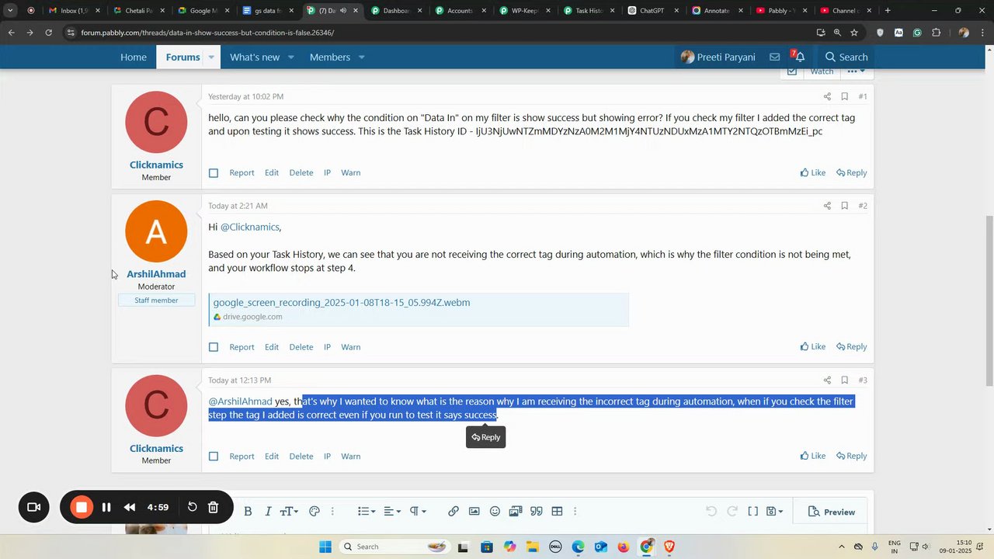Bookmark post #3 from Today 12:13 PM
This screenshot has height=559, width=994.
844,380
